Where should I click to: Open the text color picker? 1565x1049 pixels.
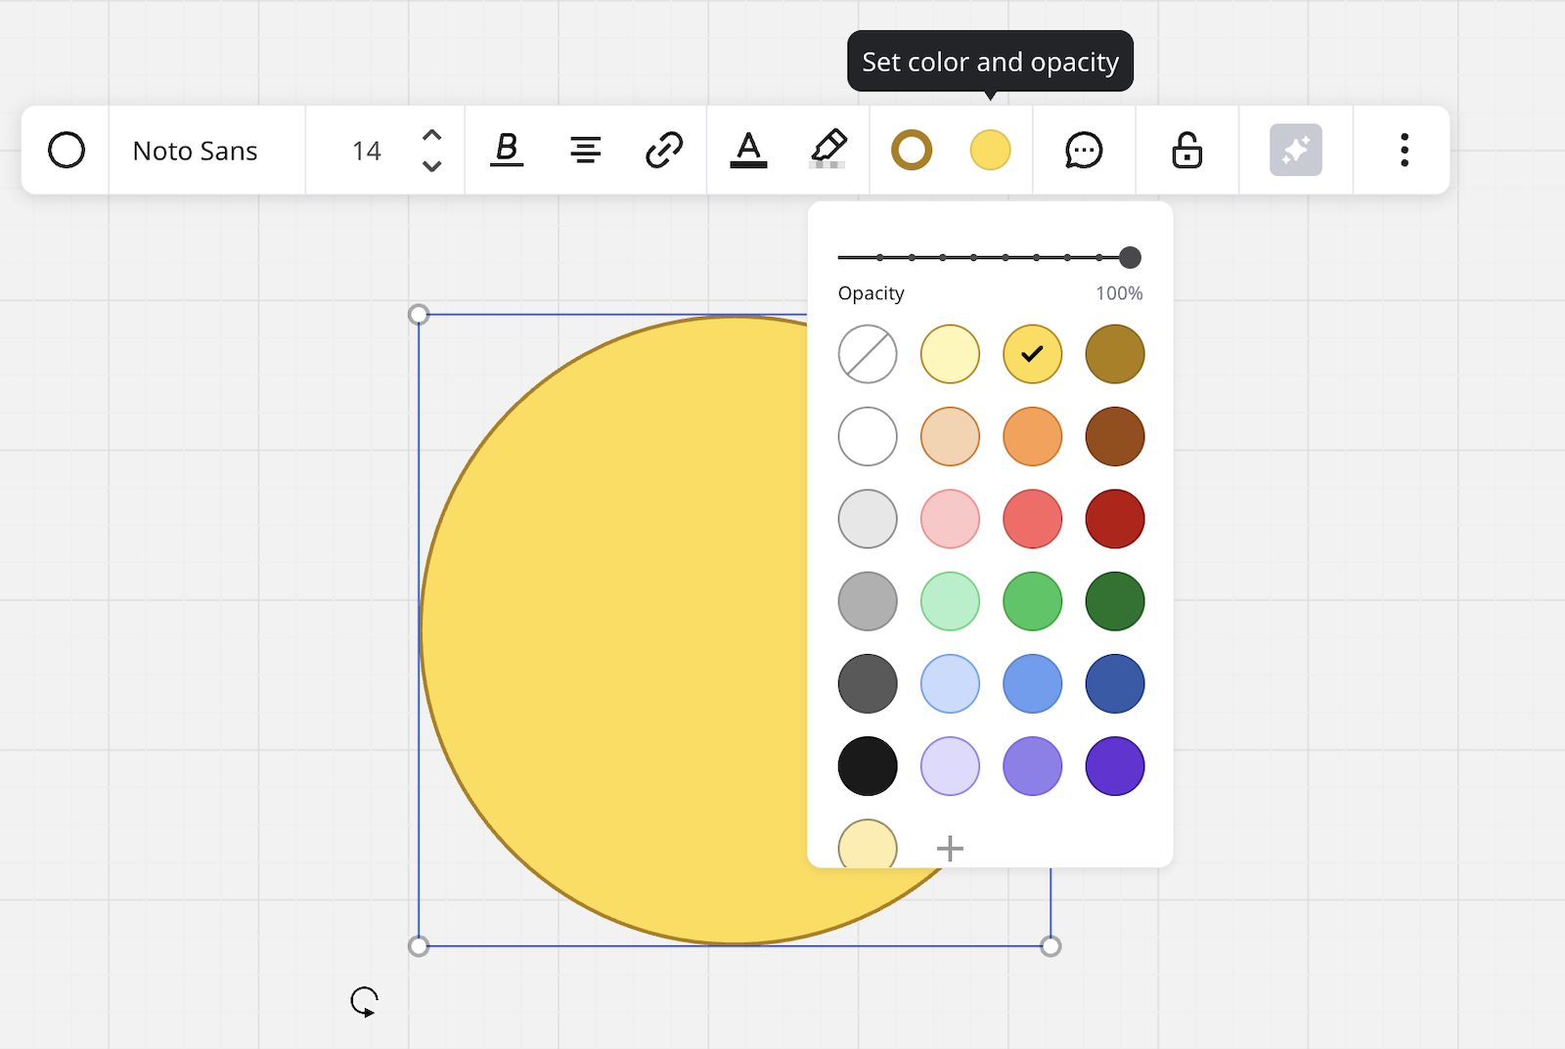click(x=748, y=151)
